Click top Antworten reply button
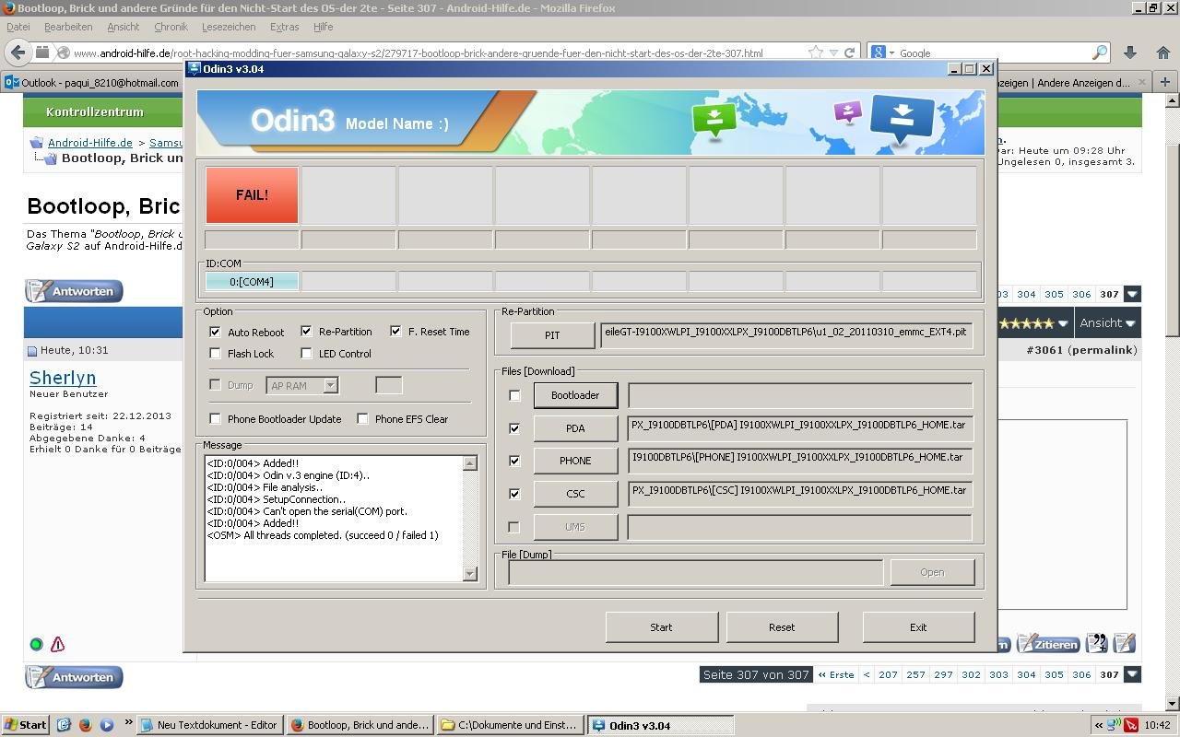The height and width of the screenshot is (737, 1180). click(74, 291)
